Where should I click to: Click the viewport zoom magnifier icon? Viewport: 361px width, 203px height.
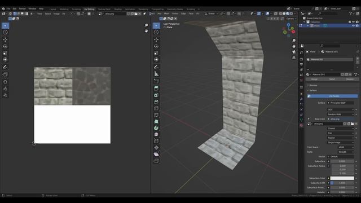coord(294,41)
